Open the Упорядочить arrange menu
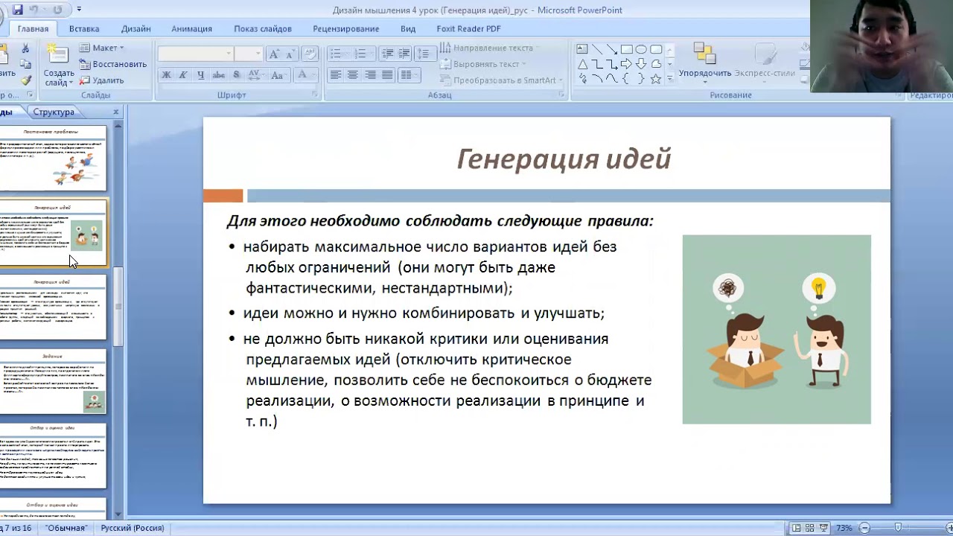 [x=704, y=61]
